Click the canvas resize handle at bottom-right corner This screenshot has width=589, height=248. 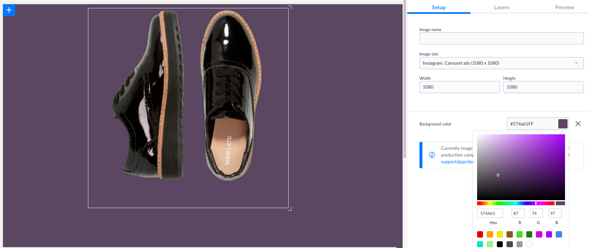click(x=289, y=209)
